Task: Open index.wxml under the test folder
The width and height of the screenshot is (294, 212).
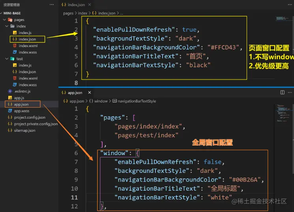Action: (x=28, y=78)
